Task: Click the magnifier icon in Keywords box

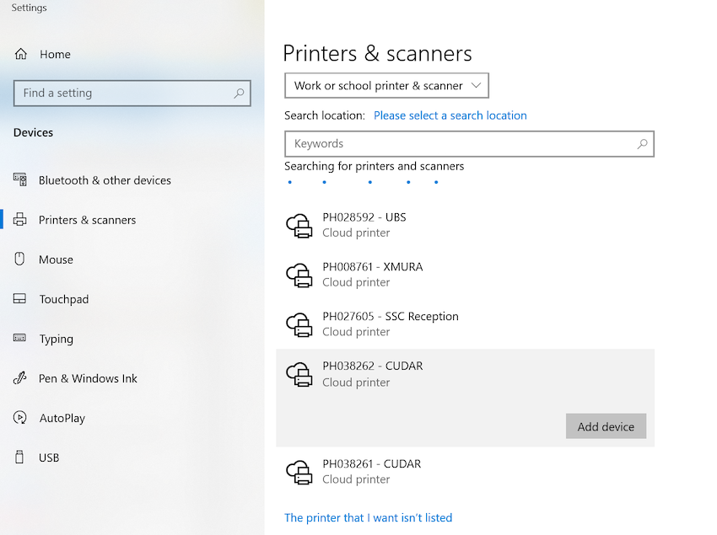Action: (642, 144)
